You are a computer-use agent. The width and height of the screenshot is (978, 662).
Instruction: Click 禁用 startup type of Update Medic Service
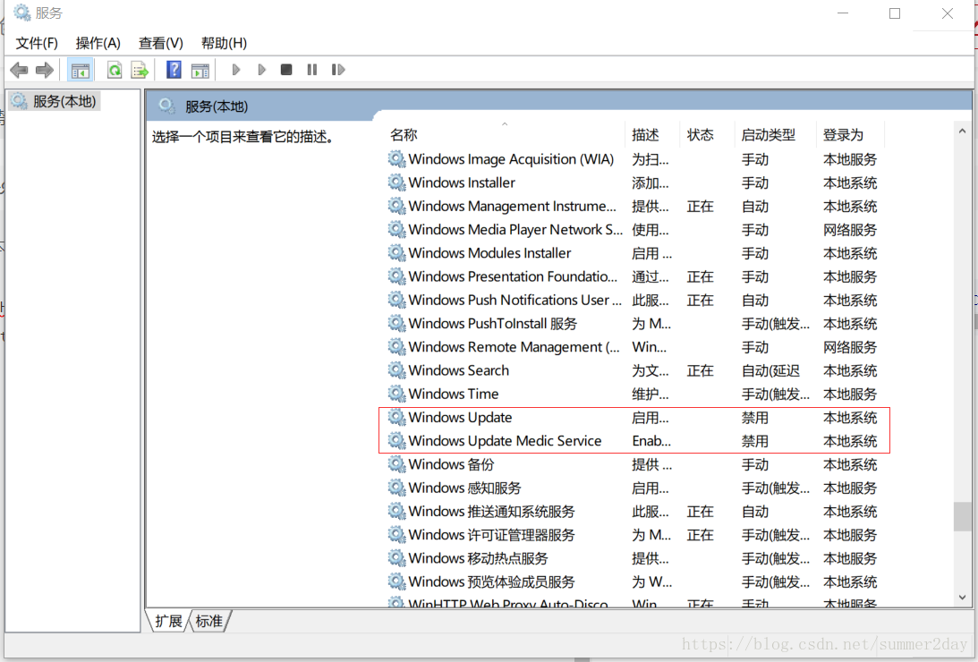point(754,441)
